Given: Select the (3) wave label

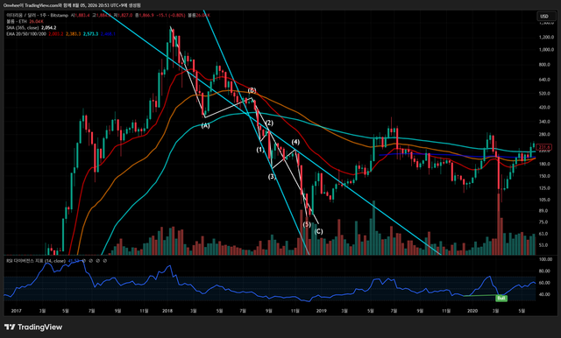Looking at the screenshot, I should [x=273, y=177].
